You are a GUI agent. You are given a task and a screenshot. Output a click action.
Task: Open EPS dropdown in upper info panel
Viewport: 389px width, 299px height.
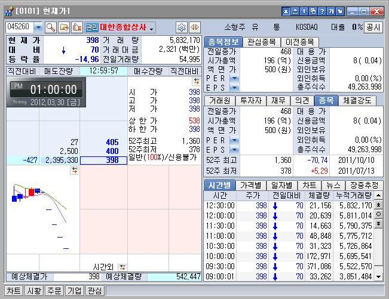234,88
